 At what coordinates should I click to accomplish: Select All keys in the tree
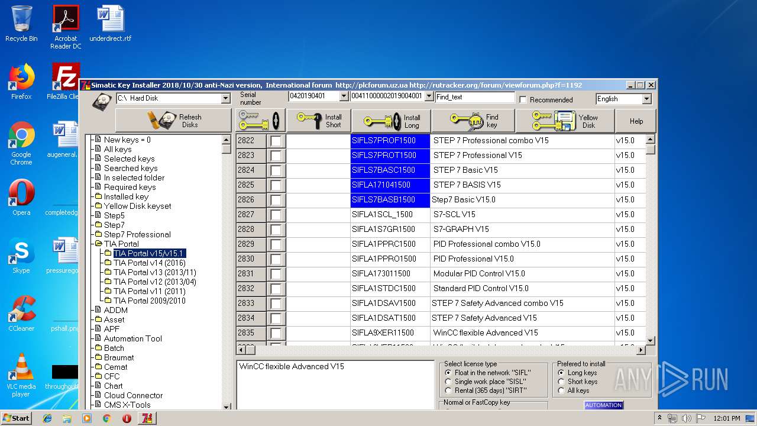click(x=118, y=149)
